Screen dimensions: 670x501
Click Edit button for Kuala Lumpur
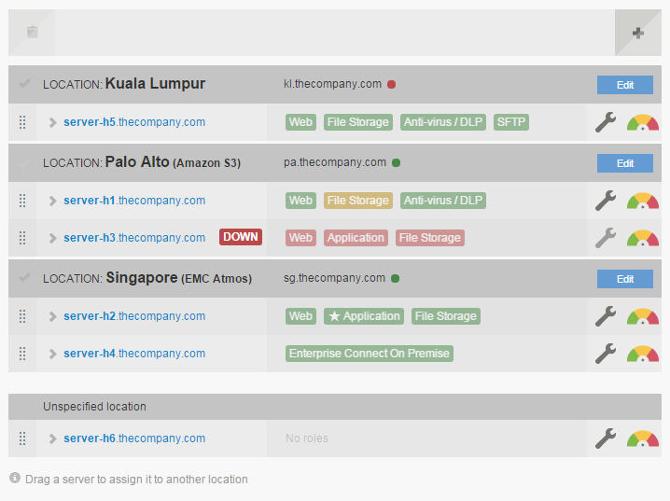click(x=624, y=85)
